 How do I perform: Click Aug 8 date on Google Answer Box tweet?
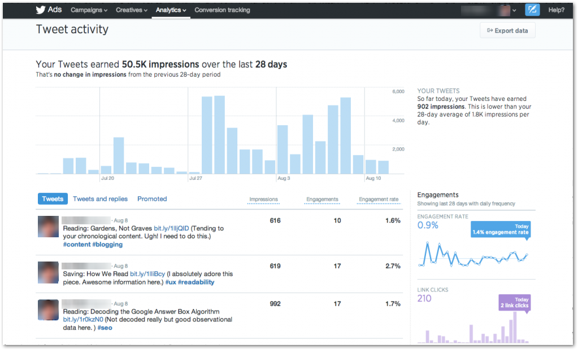click(x=121, y=304)
